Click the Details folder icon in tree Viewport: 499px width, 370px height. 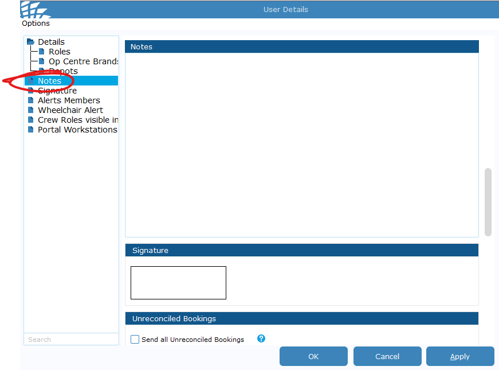[x=31, y=42]
